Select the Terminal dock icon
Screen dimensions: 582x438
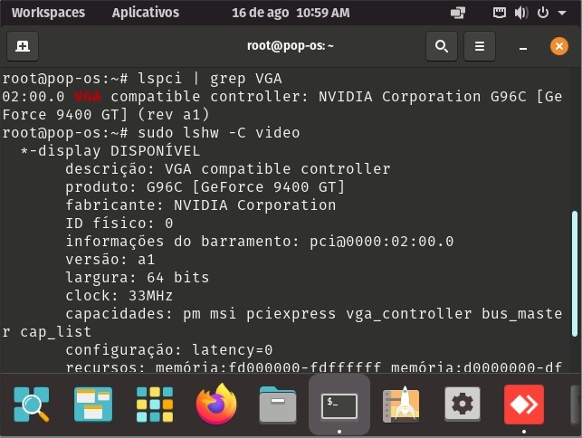point(339,405)
